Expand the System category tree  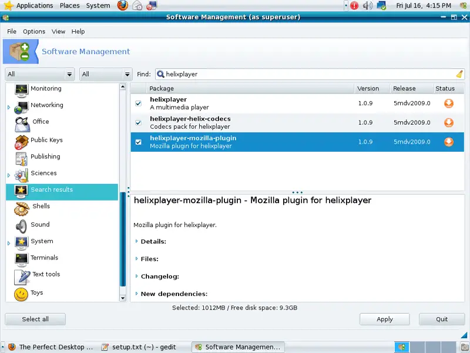9,243
